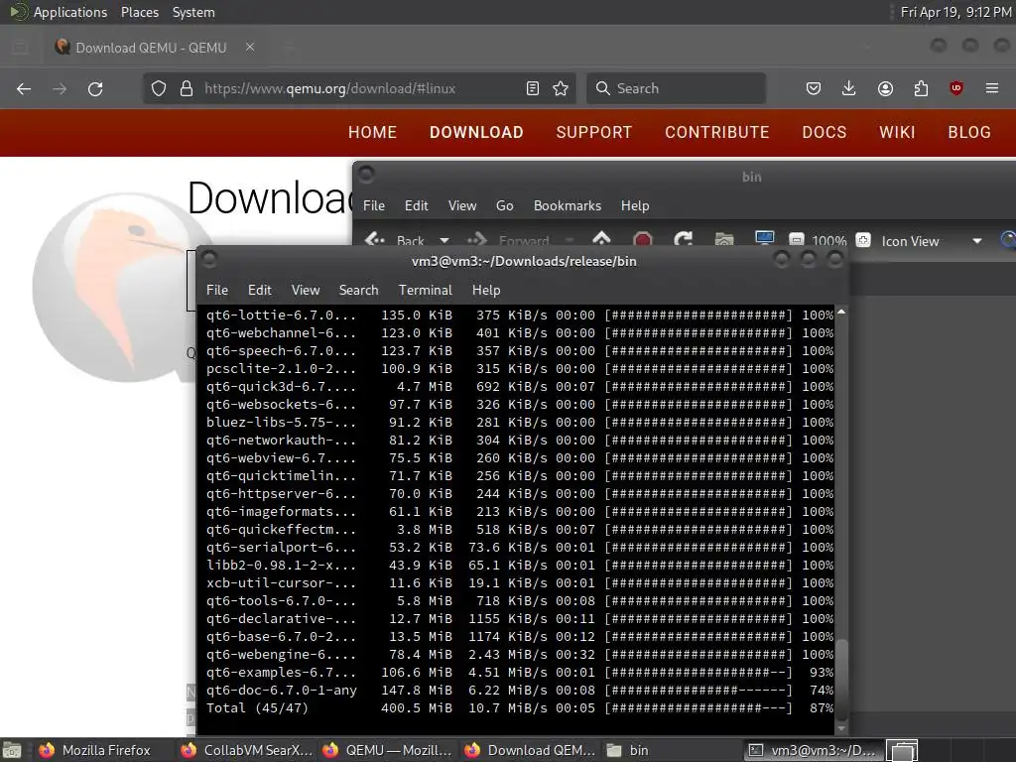Switch to QEMU — Mozilla taskbar window
Screen dimensions: 1016x762
389,750
